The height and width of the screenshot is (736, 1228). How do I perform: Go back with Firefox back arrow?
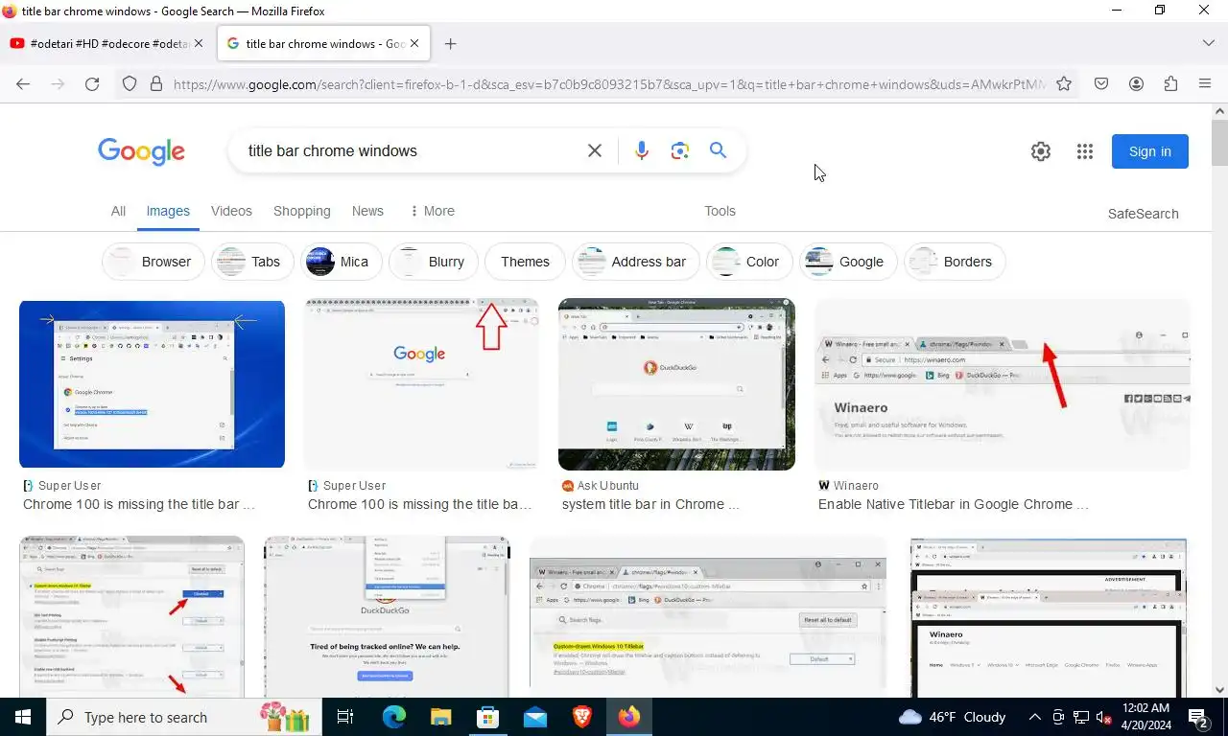click(23, 84)
